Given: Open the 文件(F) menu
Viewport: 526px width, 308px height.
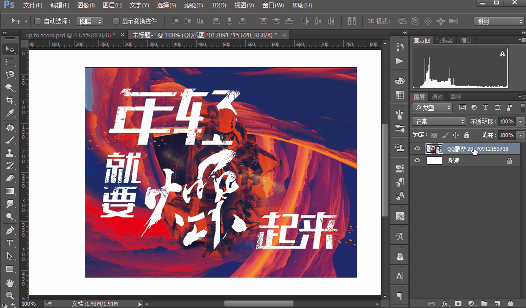Looking at the screenshot, I should click(32, 5).
